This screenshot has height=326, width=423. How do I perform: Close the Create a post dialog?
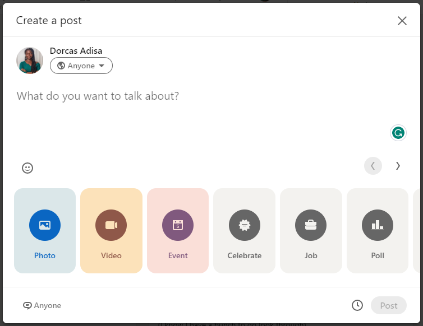pos(402,21)
